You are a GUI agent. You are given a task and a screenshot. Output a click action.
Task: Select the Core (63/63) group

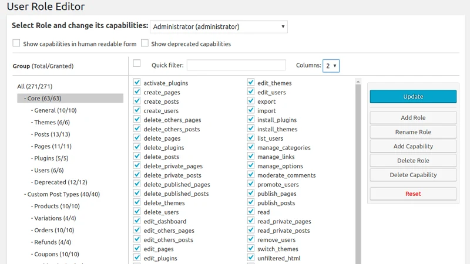tap(70, 98)
